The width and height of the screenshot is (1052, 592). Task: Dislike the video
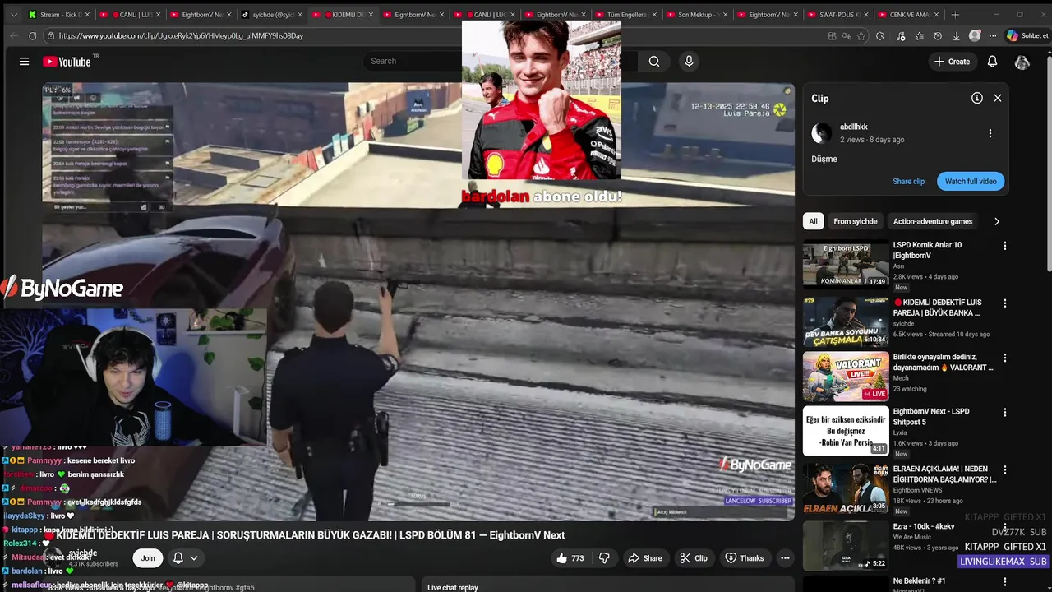point(604,558)
